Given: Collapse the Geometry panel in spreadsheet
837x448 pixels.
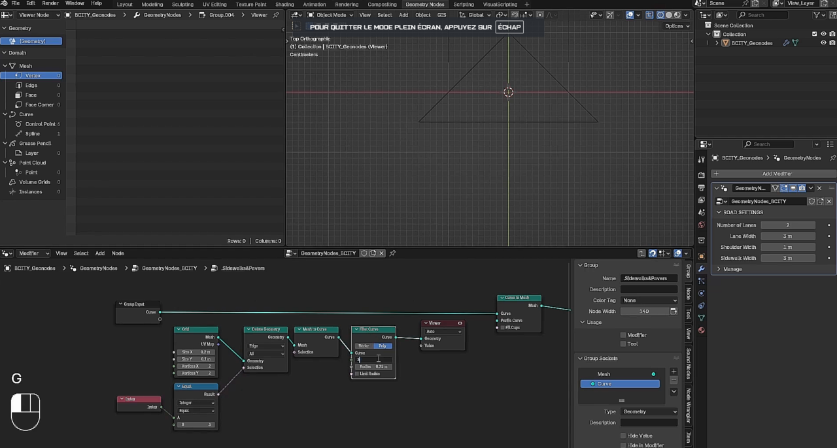Looking at the screenshot, I should [x=5, y=28].
